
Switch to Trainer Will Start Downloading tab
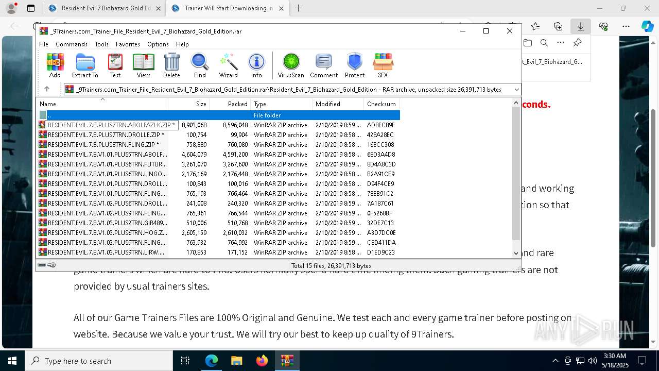tap(227, 8)
